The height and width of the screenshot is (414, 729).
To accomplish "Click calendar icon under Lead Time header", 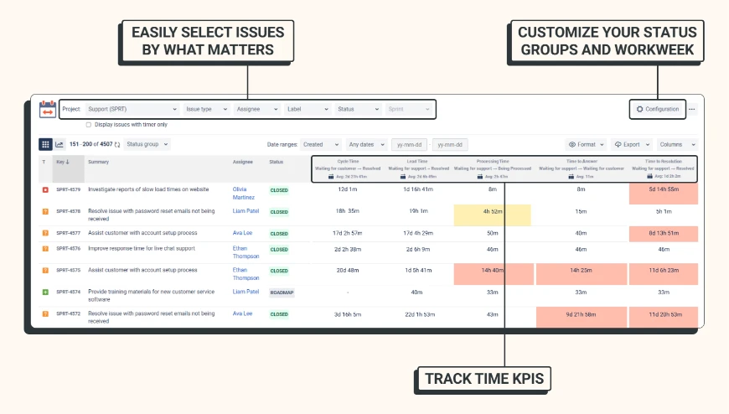I will pos(402,177).
